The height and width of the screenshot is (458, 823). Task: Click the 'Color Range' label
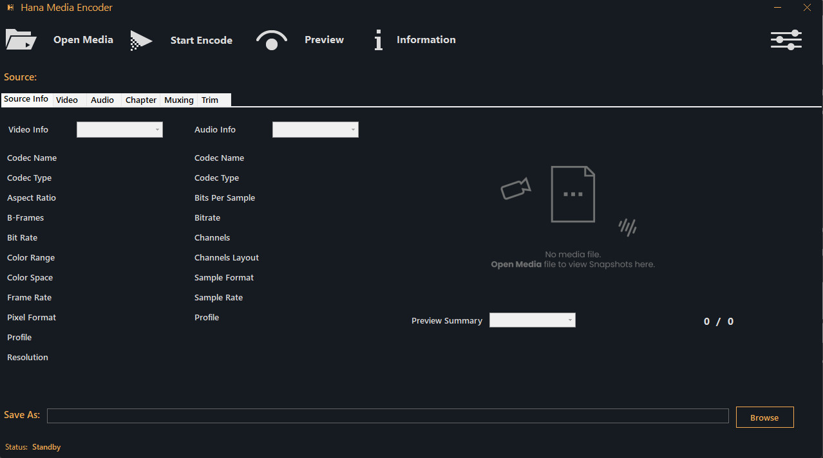[31, 257]
